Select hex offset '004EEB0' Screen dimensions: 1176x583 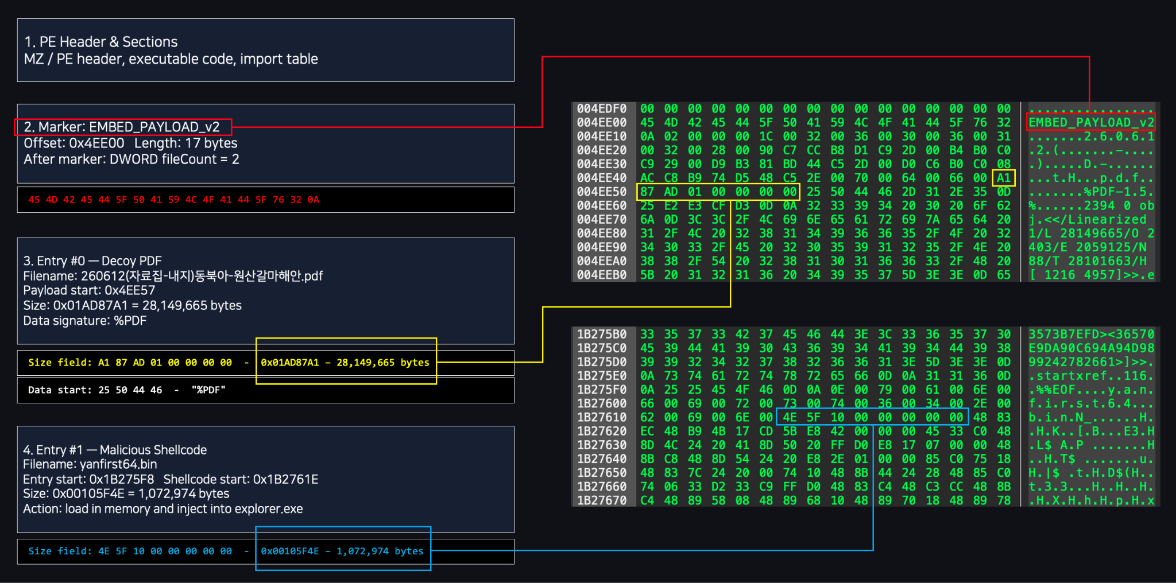602,275
